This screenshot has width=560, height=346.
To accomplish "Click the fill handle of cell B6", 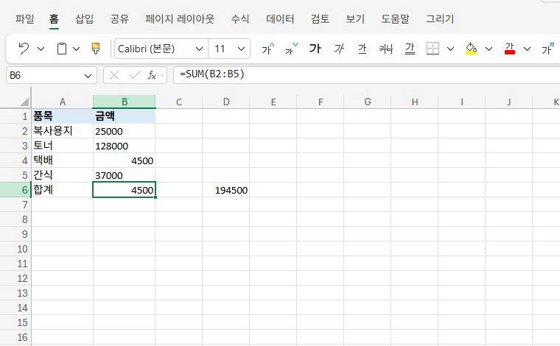I will [155, 197].
